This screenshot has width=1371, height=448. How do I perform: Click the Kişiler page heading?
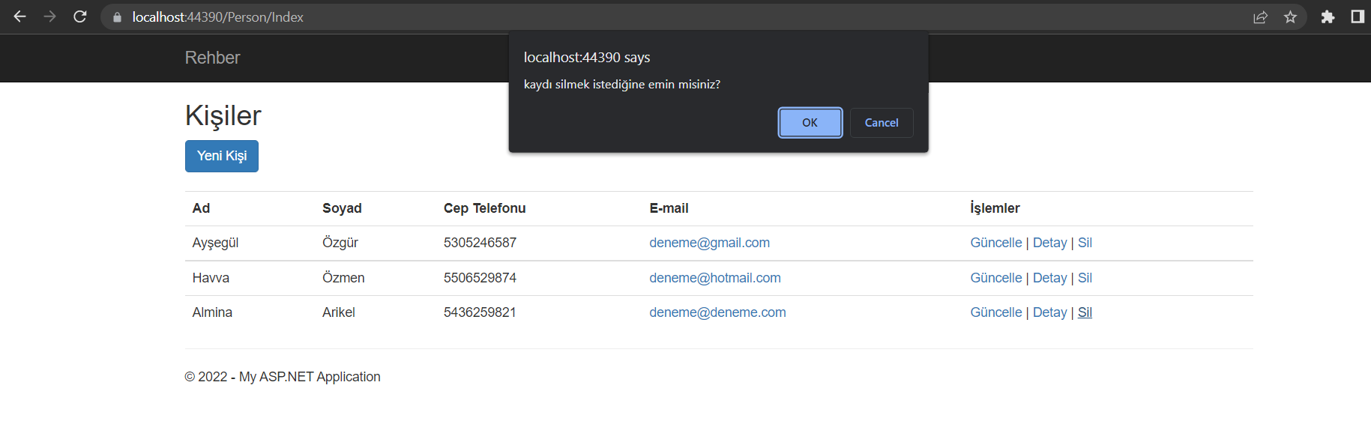223,116
